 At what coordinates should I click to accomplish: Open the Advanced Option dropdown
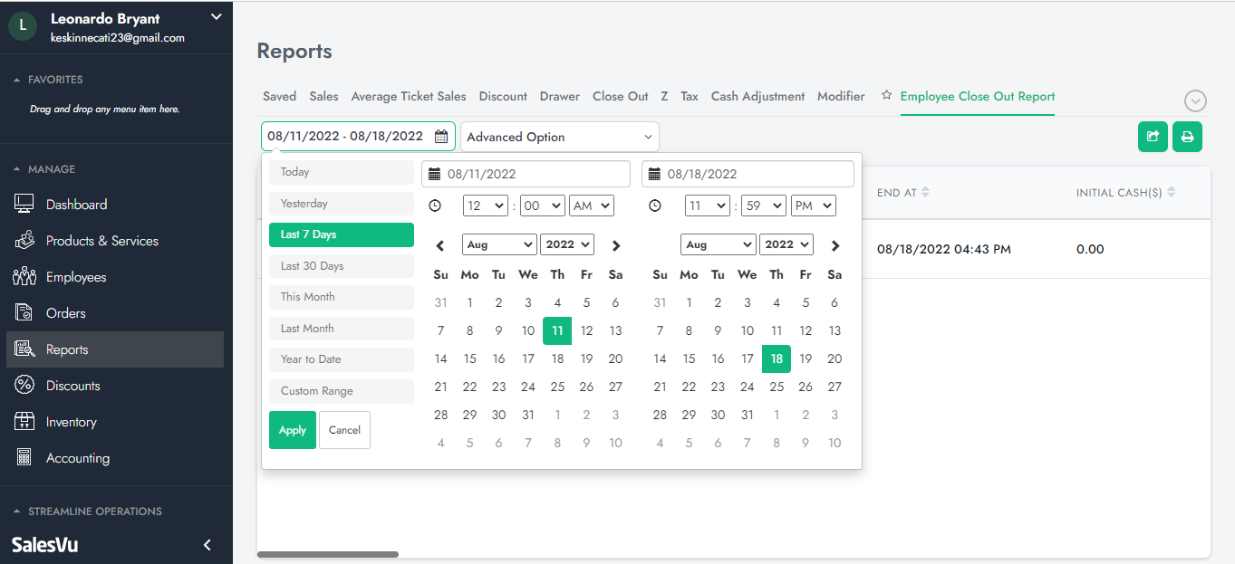pyautogui.click(x=559, y=137)
